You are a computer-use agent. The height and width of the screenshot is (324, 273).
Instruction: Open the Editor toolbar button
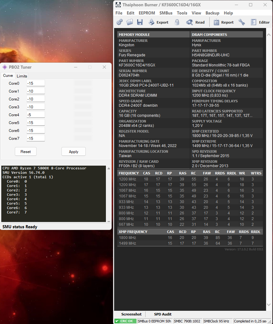click(x=260, y=22)
